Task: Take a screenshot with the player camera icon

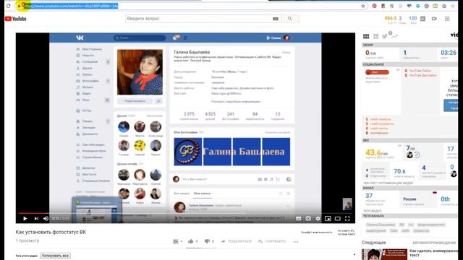Action: pos(308,218)
